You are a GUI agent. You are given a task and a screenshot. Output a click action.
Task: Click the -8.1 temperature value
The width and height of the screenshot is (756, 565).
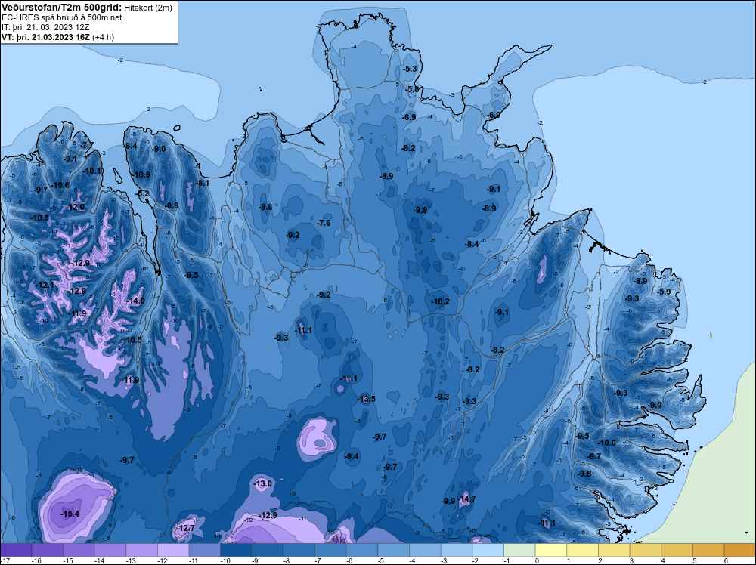203,183
